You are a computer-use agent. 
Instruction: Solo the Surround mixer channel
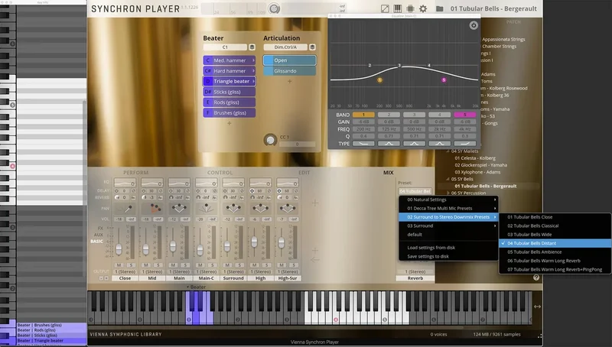tap(239, 265)
